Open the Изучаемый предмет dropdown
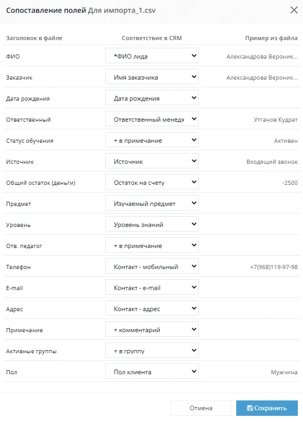This screenshot has height=422, width=303. (152, 203)
